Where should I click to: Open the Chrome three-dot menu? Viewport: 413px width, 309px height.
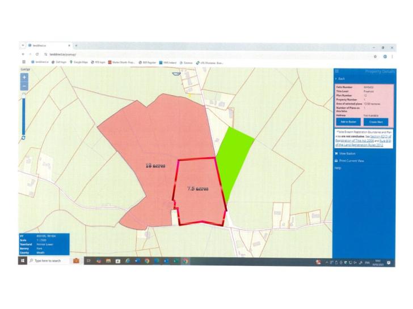tap(392, 56)
